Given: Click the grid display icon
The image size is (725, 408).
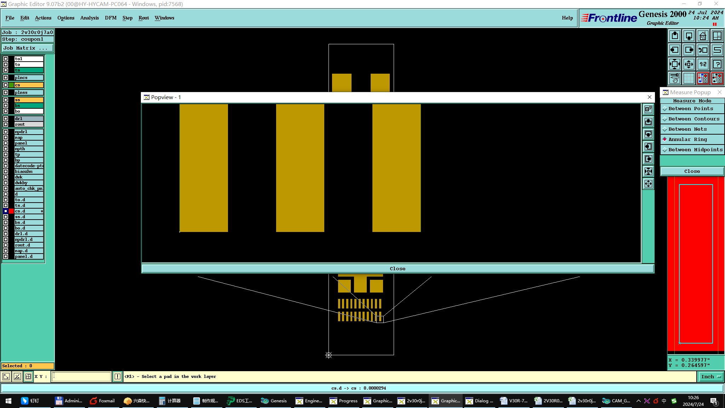Looking at the screenshot, I should pos(689,78).
